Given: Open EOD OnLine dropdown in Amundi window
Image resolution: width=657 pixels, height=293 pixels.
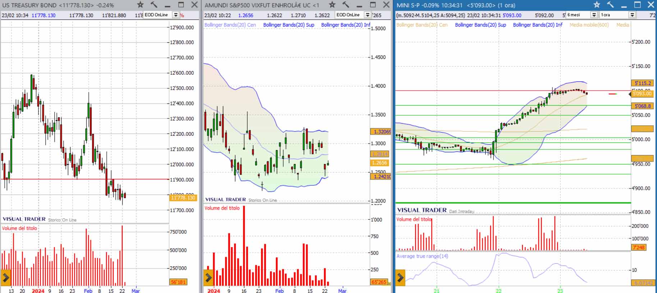Looking at the screenshot, I should pos(368,15).
